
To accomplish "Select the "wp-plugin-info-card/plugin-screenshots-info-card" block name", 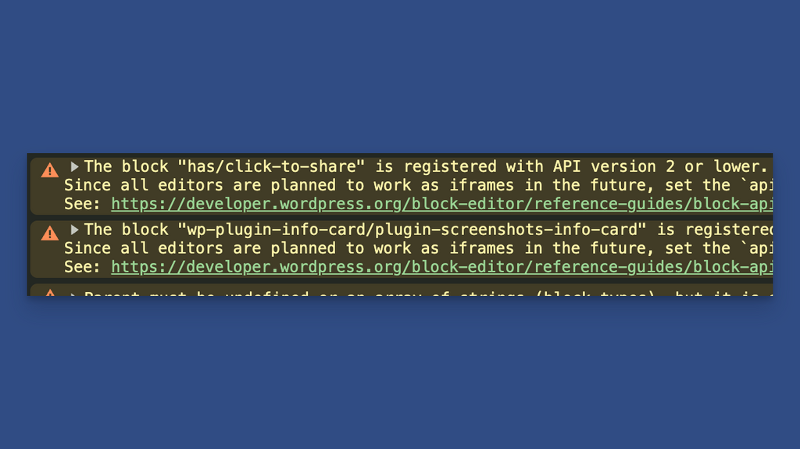I will coord(412,230).
